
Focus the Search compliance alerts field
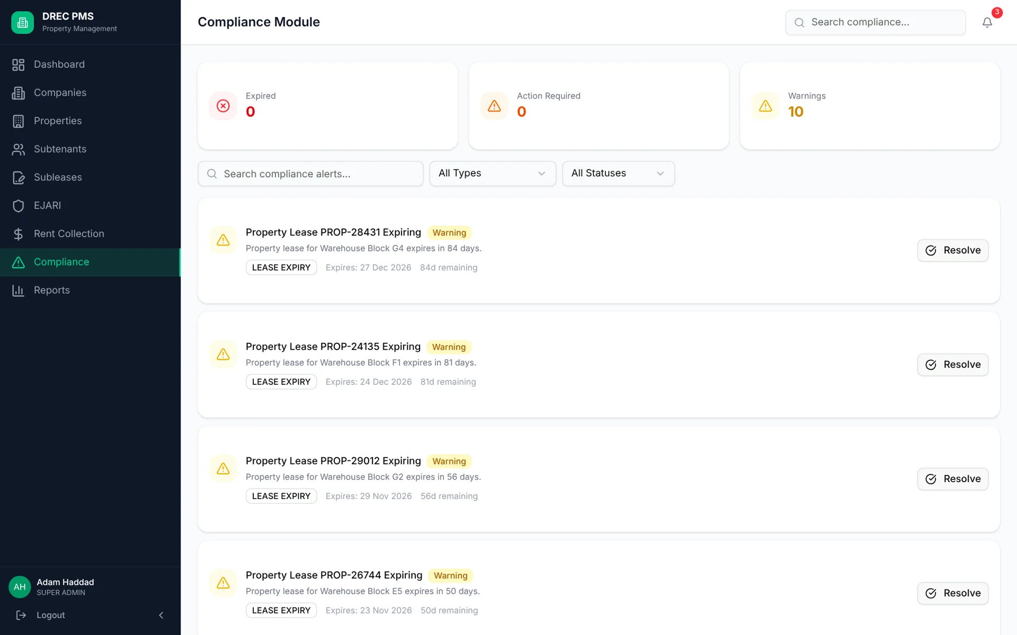pyautogui.click(x=310, y=174)
